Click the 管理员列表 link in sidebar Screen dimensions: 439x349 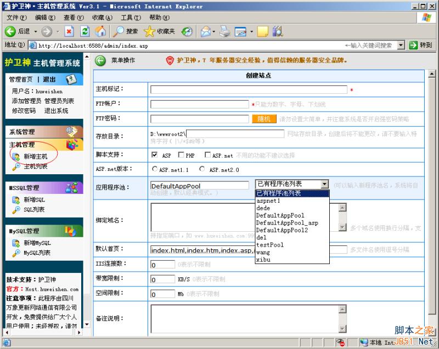(x=59, y=101)
